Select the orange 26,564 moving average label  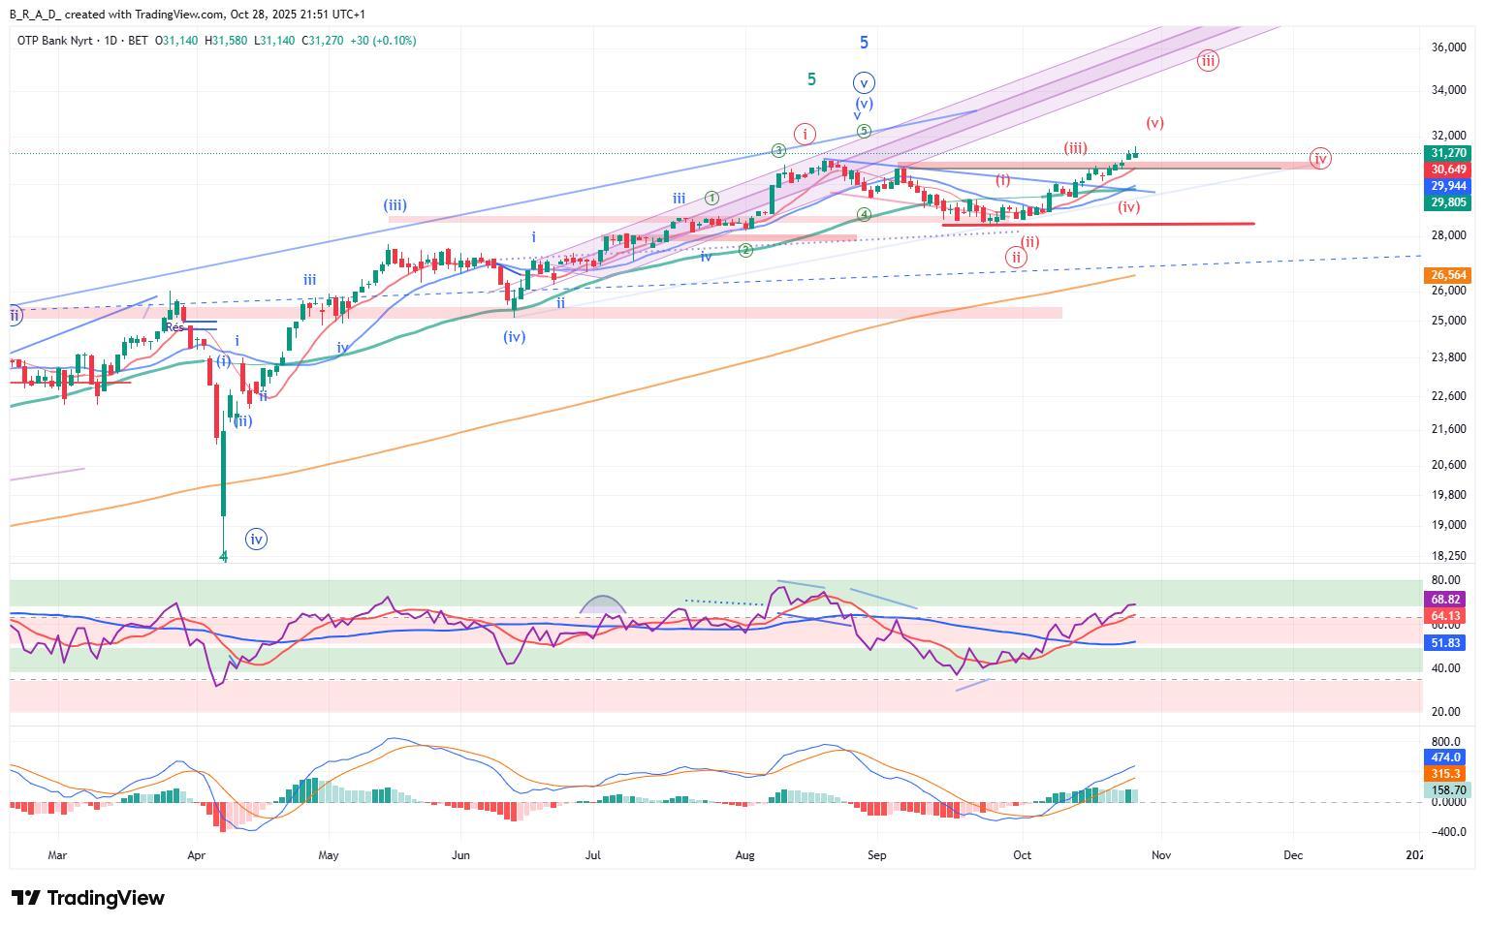point(1448,275)
